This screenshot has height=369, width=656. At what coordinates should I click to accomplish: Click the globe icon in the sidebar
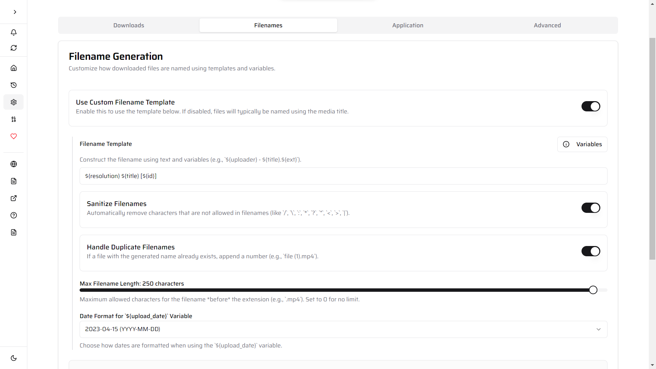[14, 164]
